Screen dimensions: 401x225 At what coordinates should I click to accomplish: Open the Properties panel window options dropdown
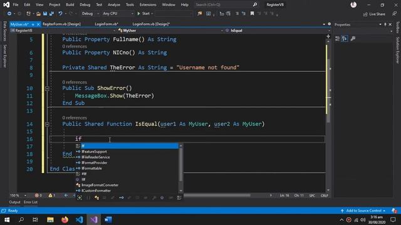tap(380, 24)
